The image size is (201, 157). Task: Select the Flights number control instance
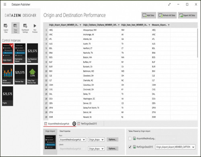click(8, 96)
